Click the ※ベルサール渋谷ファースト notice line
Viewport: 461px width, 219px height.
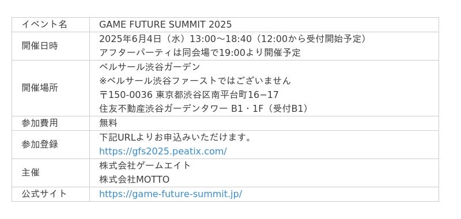[x=195, y=81]
